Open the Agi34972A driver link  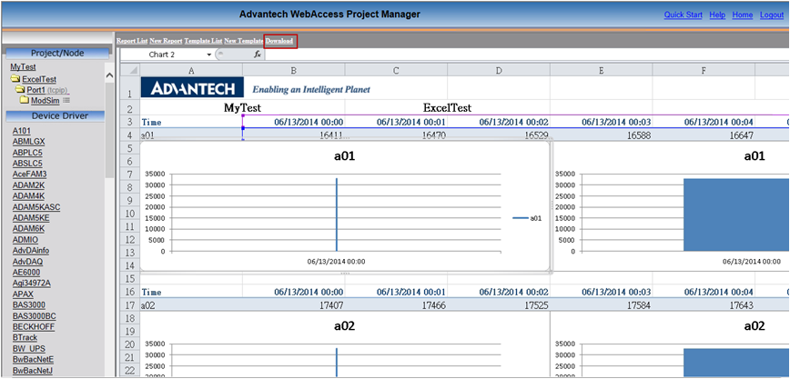(31, 284)
